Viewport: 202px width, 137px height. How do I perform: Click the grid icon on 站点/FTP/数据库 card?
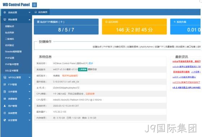(x=38, y=22)
